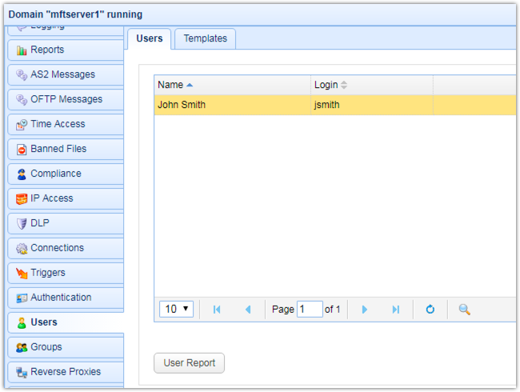Open Time Access settings
The width and height of the screenshot is (520, 392).
point(66,124)
